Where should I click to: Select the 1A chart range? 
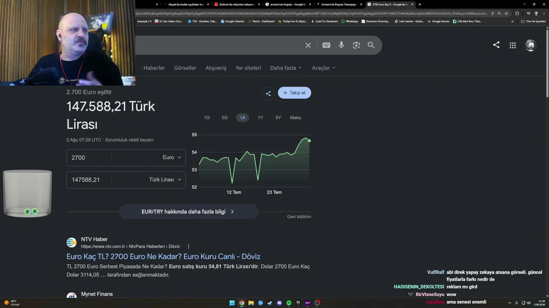pos(243,118)
